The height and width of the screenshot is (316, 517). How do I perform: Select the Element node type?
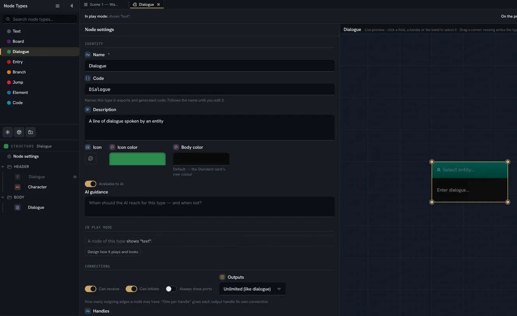tap(40, 92)
